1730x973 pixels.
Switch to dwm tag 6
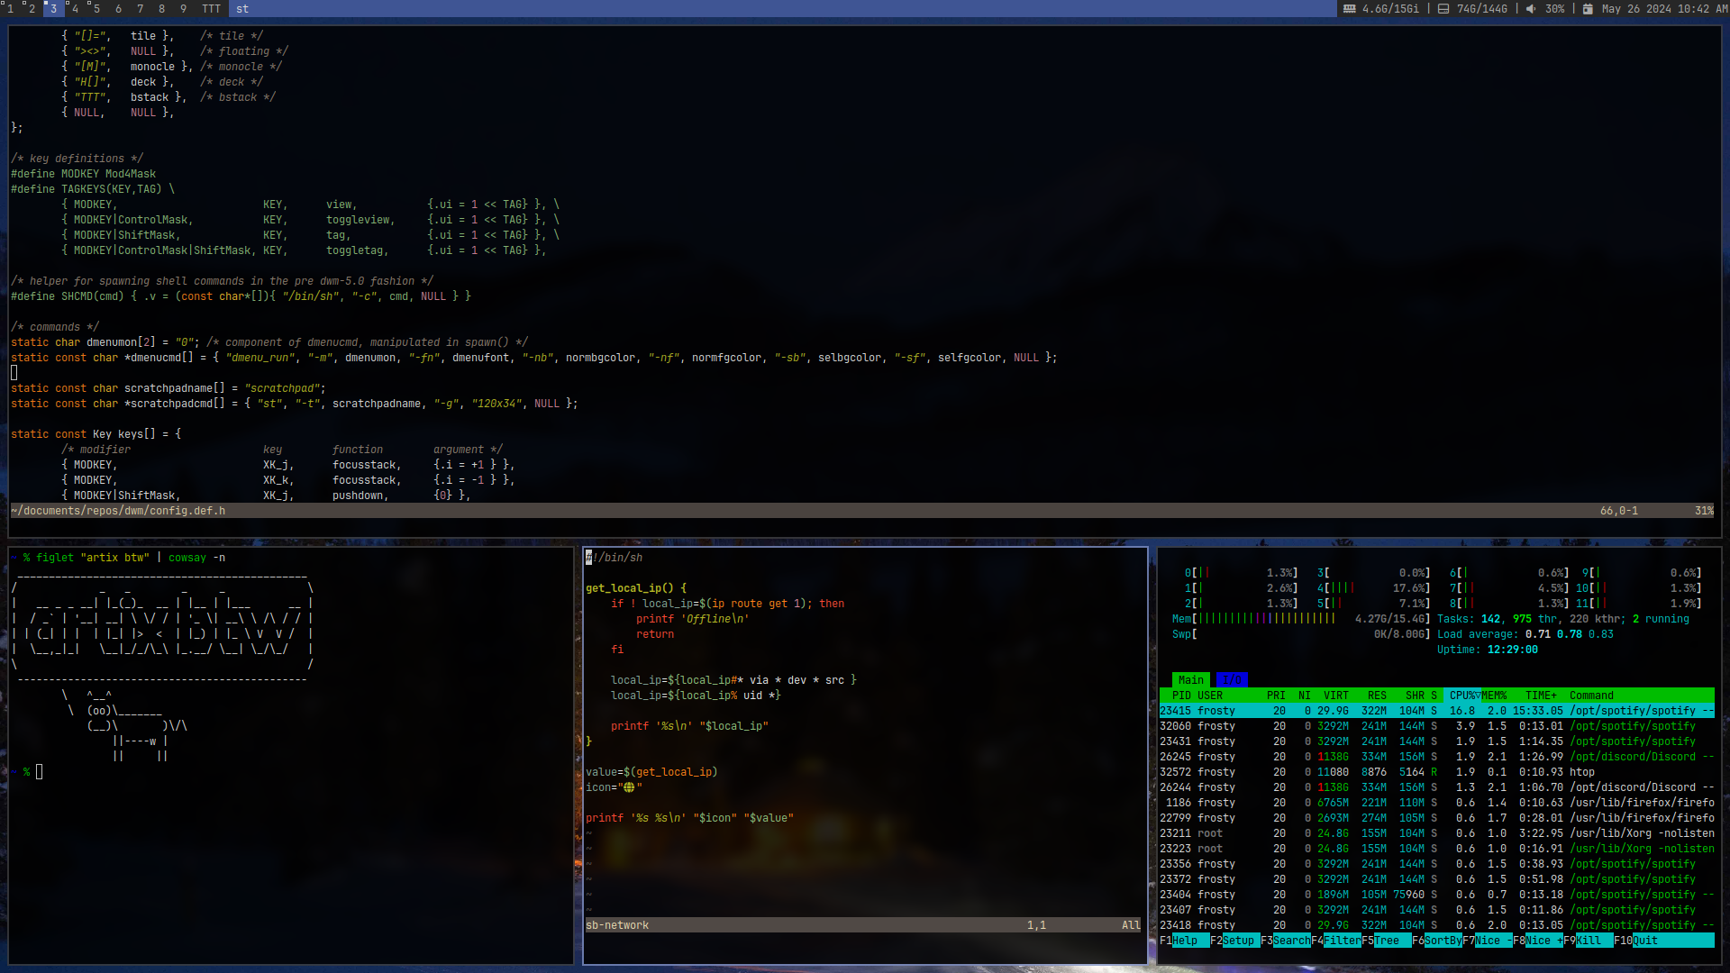[x=119, y=9]
